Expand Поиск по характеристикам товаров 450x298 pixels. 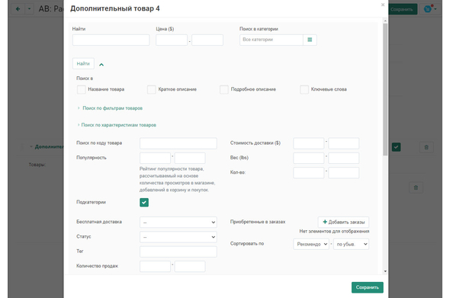click(x=118, y=125)
